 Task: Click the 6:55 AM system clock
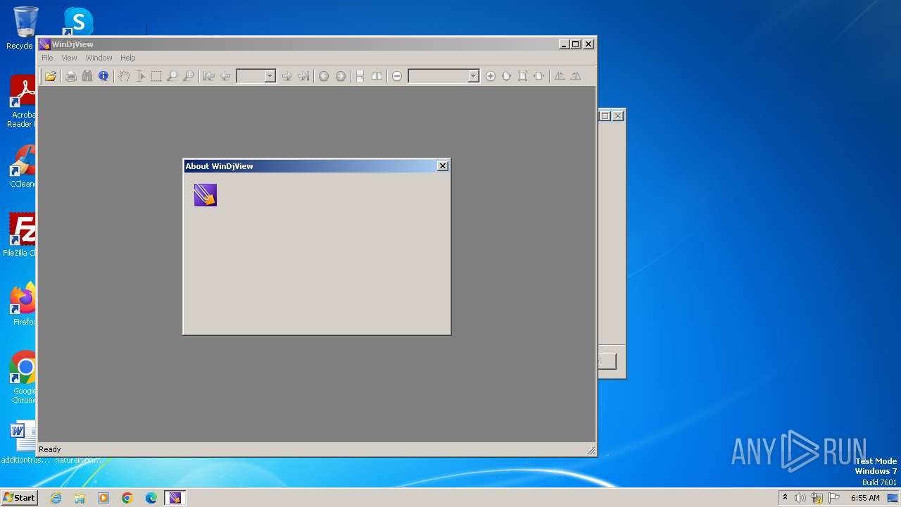pos(865,498)
